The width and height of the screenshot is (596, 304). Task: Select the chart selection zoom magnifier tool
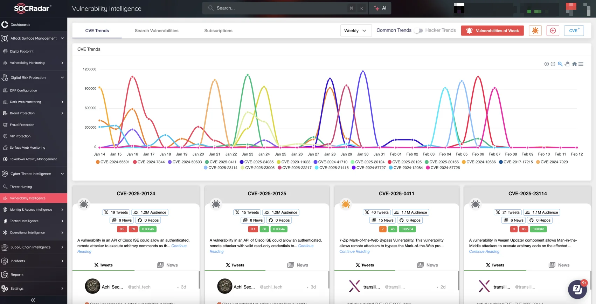[x=560, y=64]
